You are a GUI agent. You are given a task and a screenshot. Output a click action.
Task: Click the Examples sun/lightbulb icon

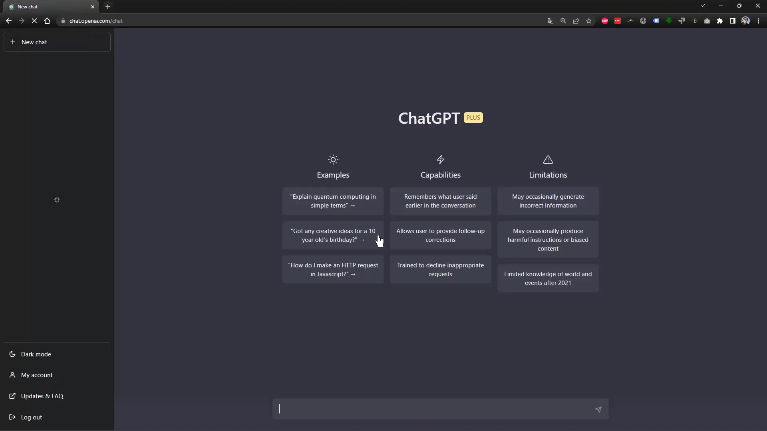(333, 160)
